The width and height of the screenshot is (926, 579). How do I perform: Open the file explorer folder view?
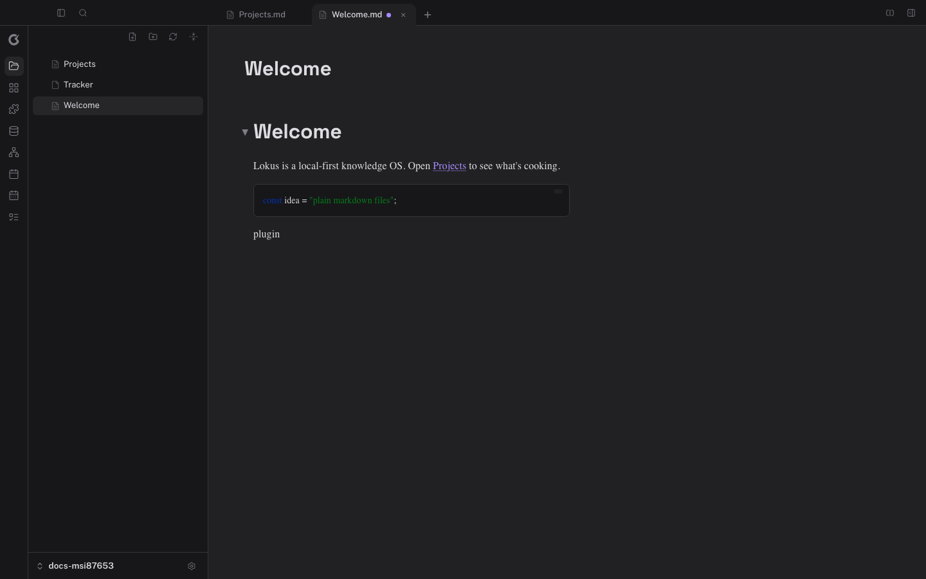14,66
